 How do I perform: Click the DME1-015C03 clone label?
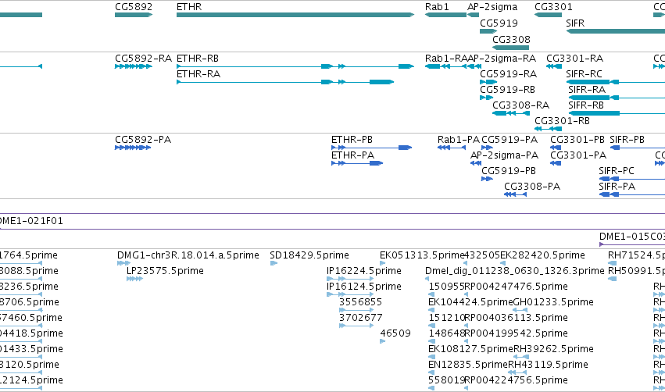tap(631, 237)
